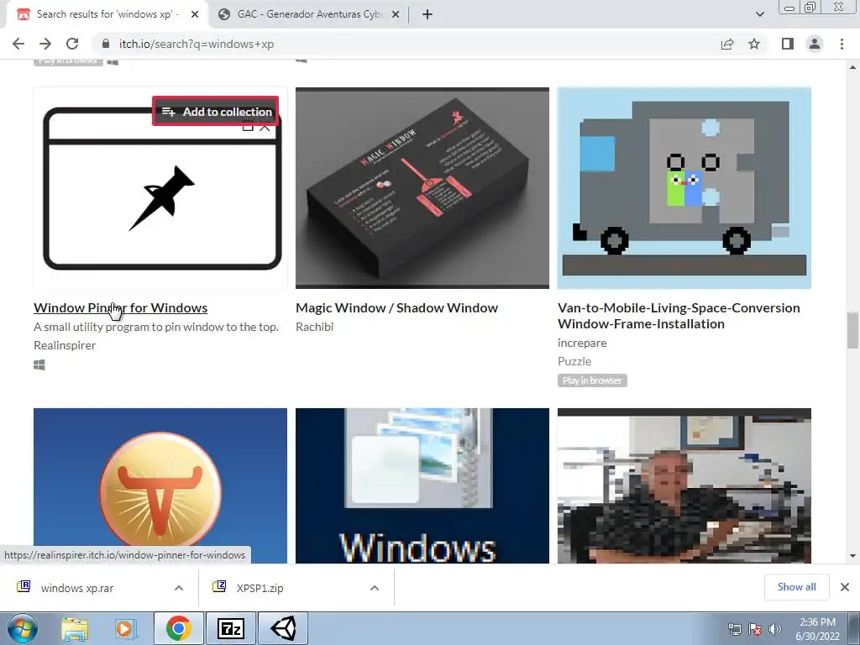The height and width of the screenshot is (645, 860).
Task: Open the Chrome profile avatar menu
Action: coord(815,44)
